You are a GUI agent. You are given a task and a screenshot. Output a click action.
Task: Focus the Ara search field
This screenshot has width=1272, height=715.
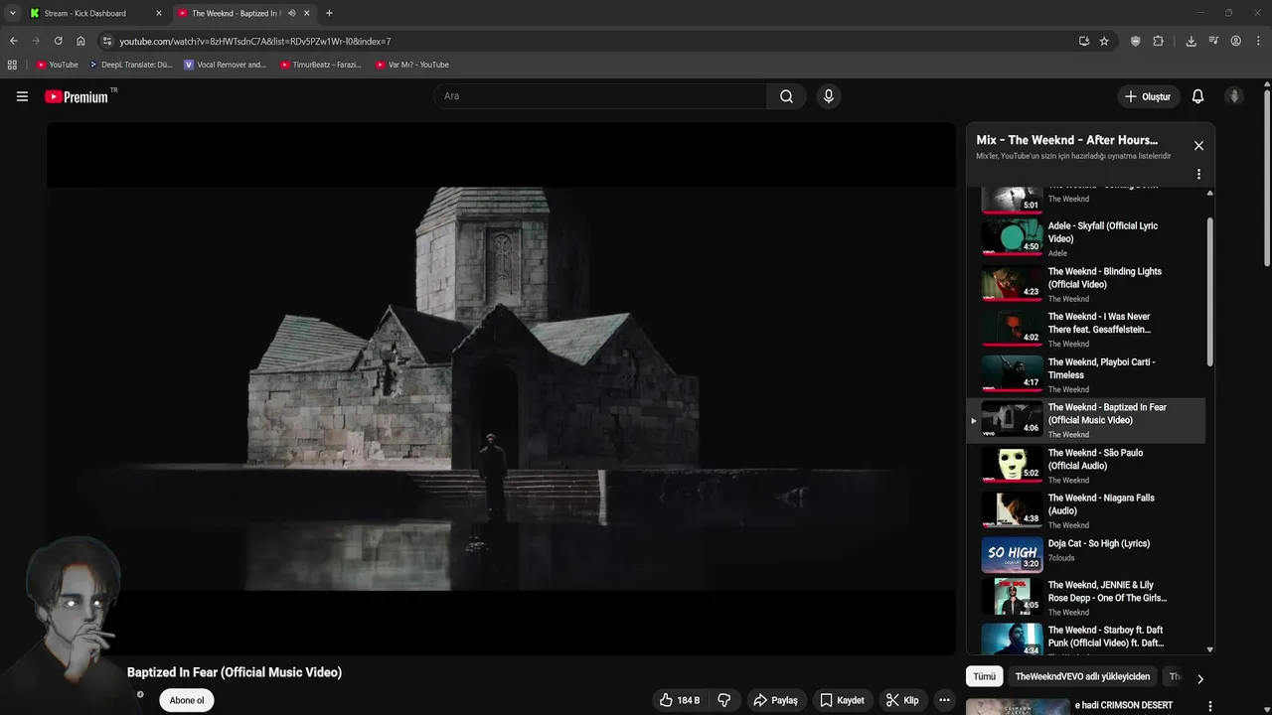(601, 96)
